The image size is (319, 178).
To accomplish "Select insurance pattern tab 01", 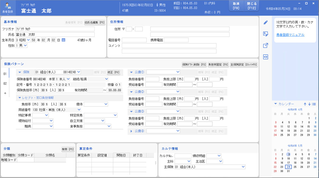I will pyautogui.click(x=5, y=74).
